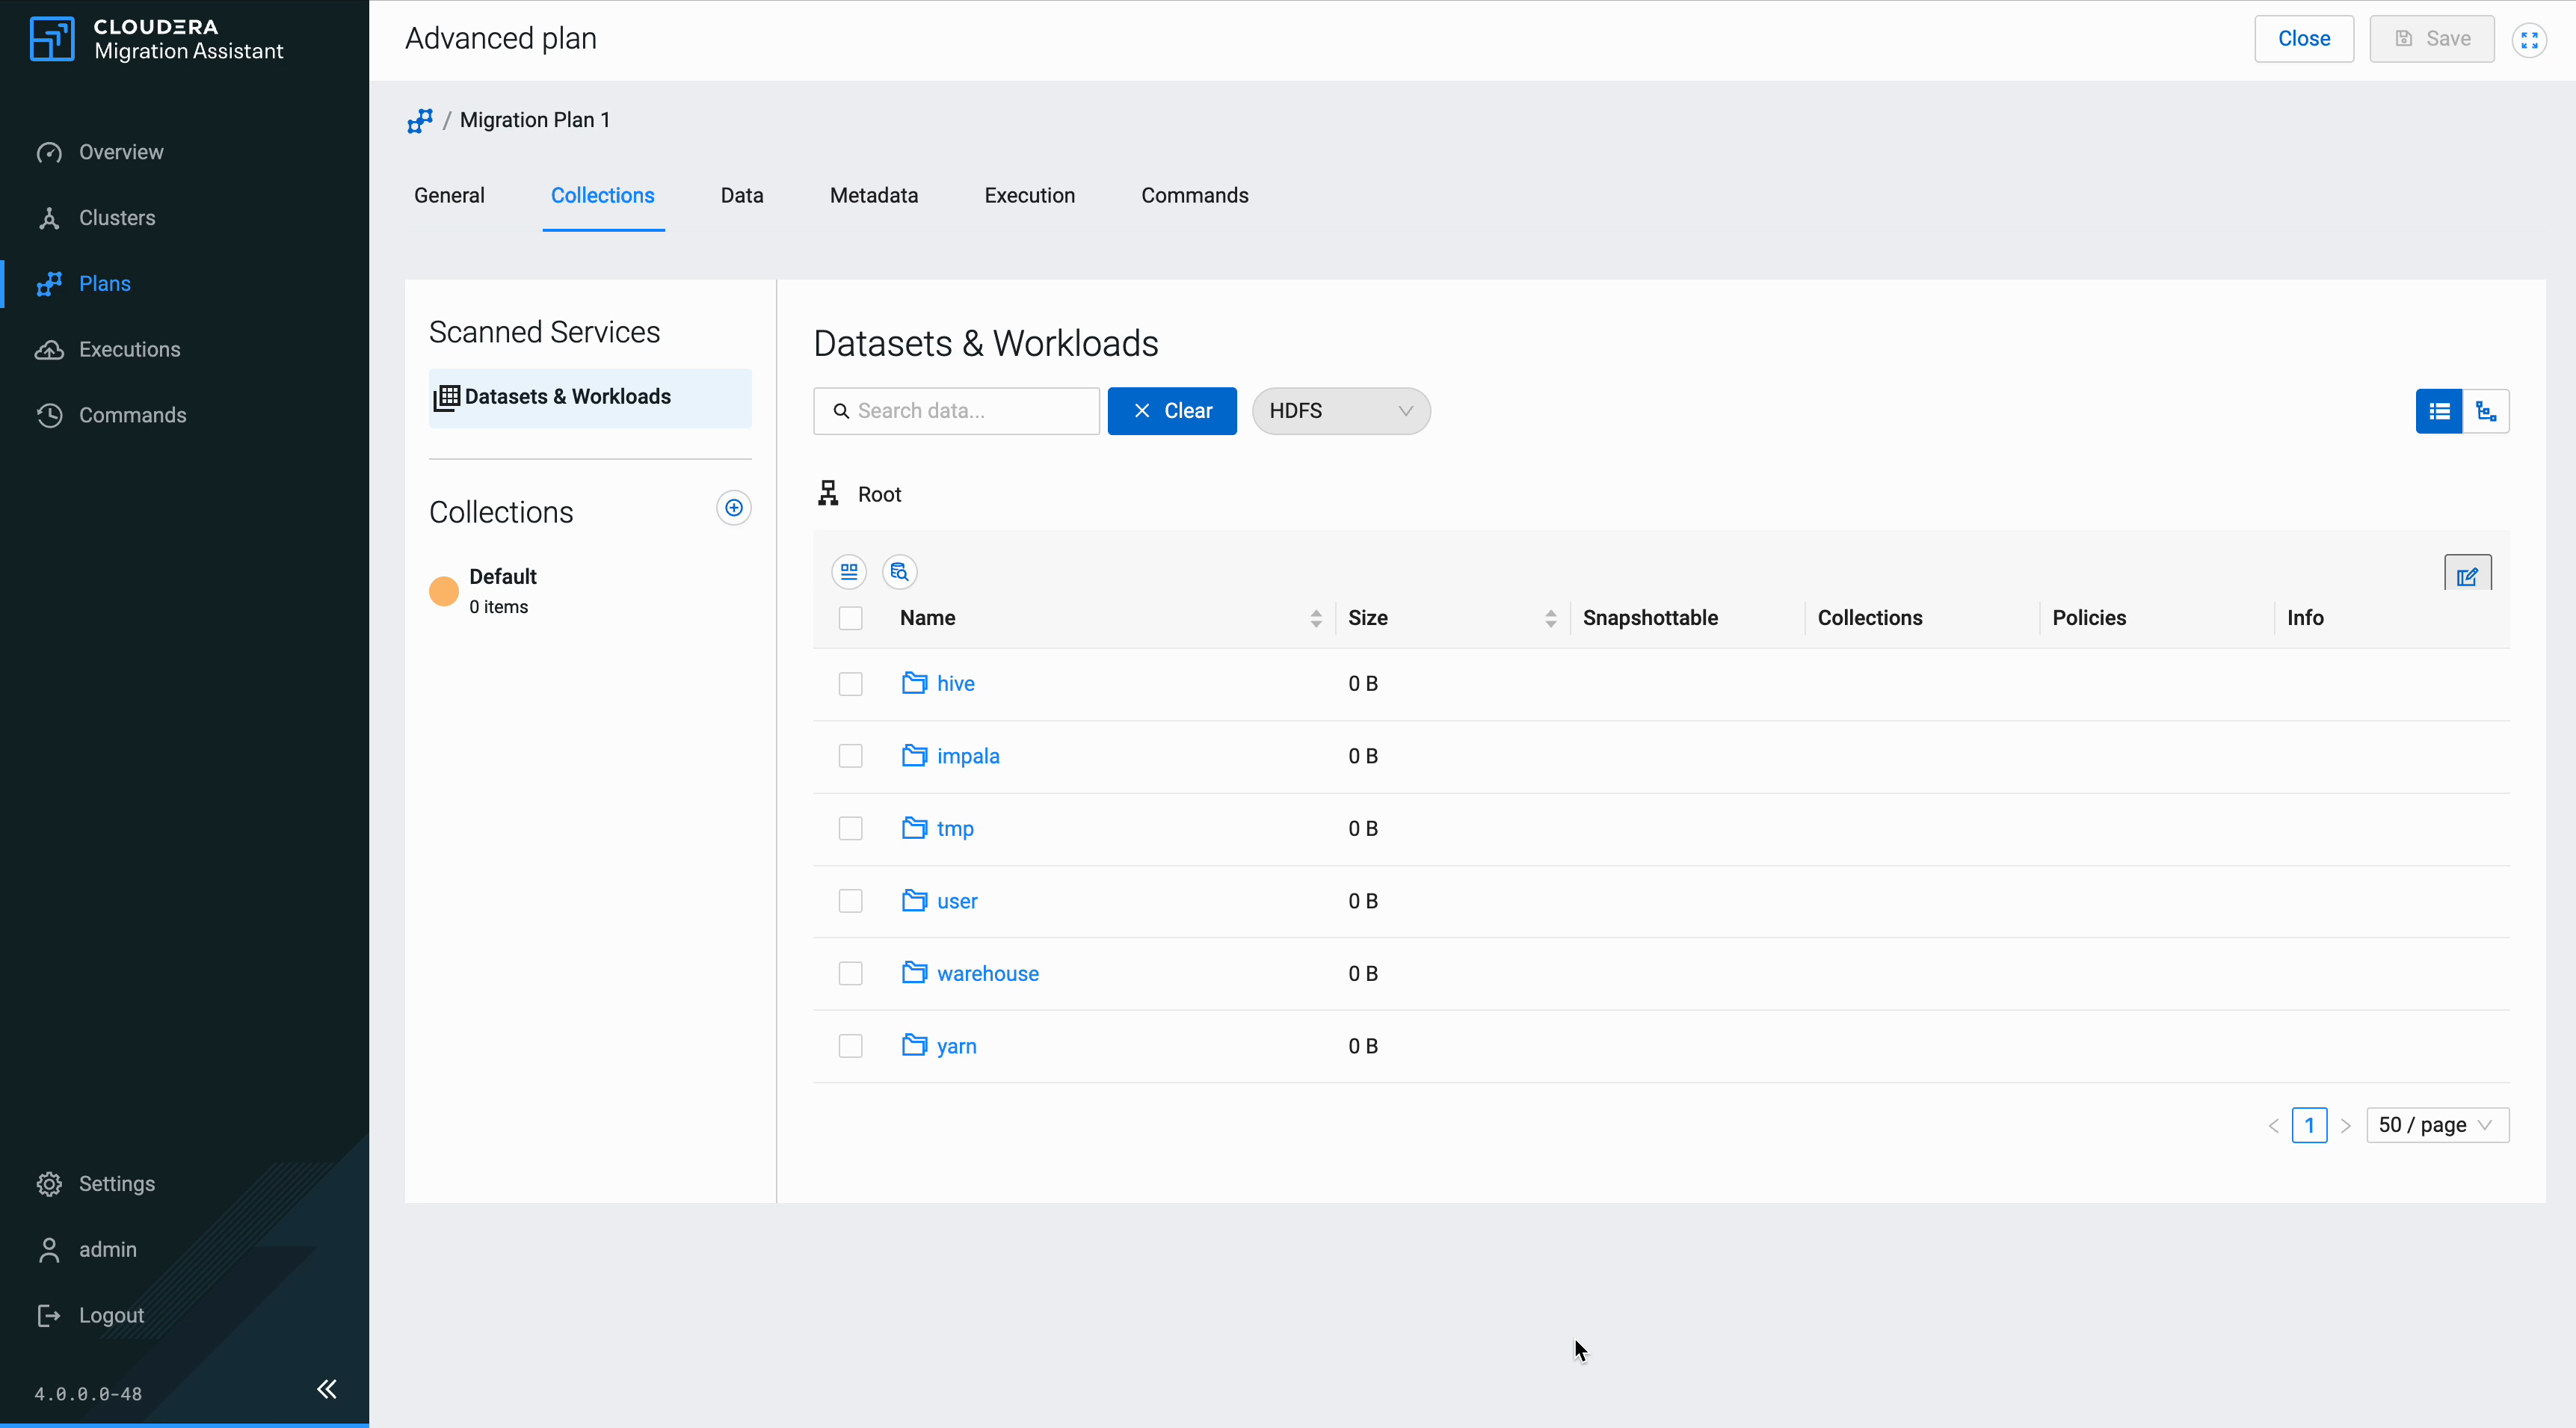Click the Search data input field
The image size is (2576, 1428).
coord(957,411)
